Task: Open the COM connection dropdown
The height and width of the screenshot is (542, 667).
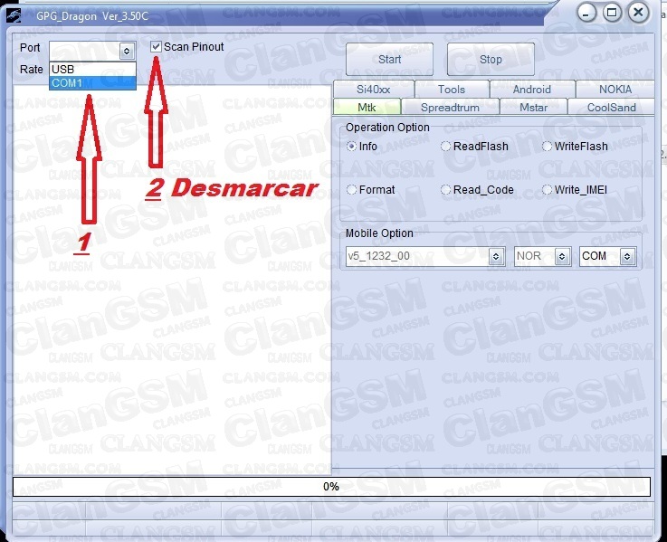Action: [x=628, y=257]
